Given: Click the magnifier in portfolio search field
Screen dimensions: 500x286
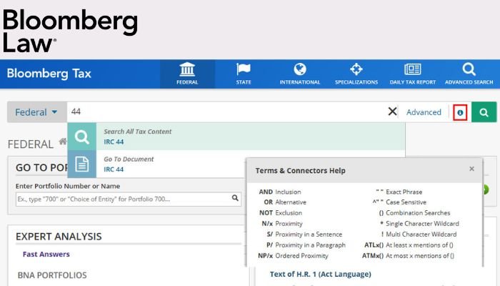Looking at the screenshot, I should 235,198.
